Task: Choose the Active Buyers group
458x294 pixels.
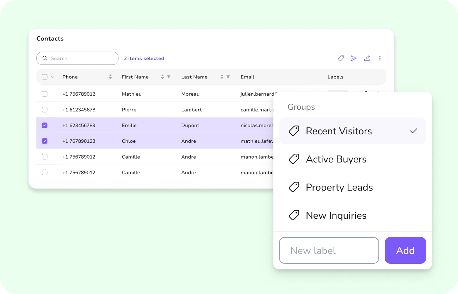Action: tap(352, 159)
